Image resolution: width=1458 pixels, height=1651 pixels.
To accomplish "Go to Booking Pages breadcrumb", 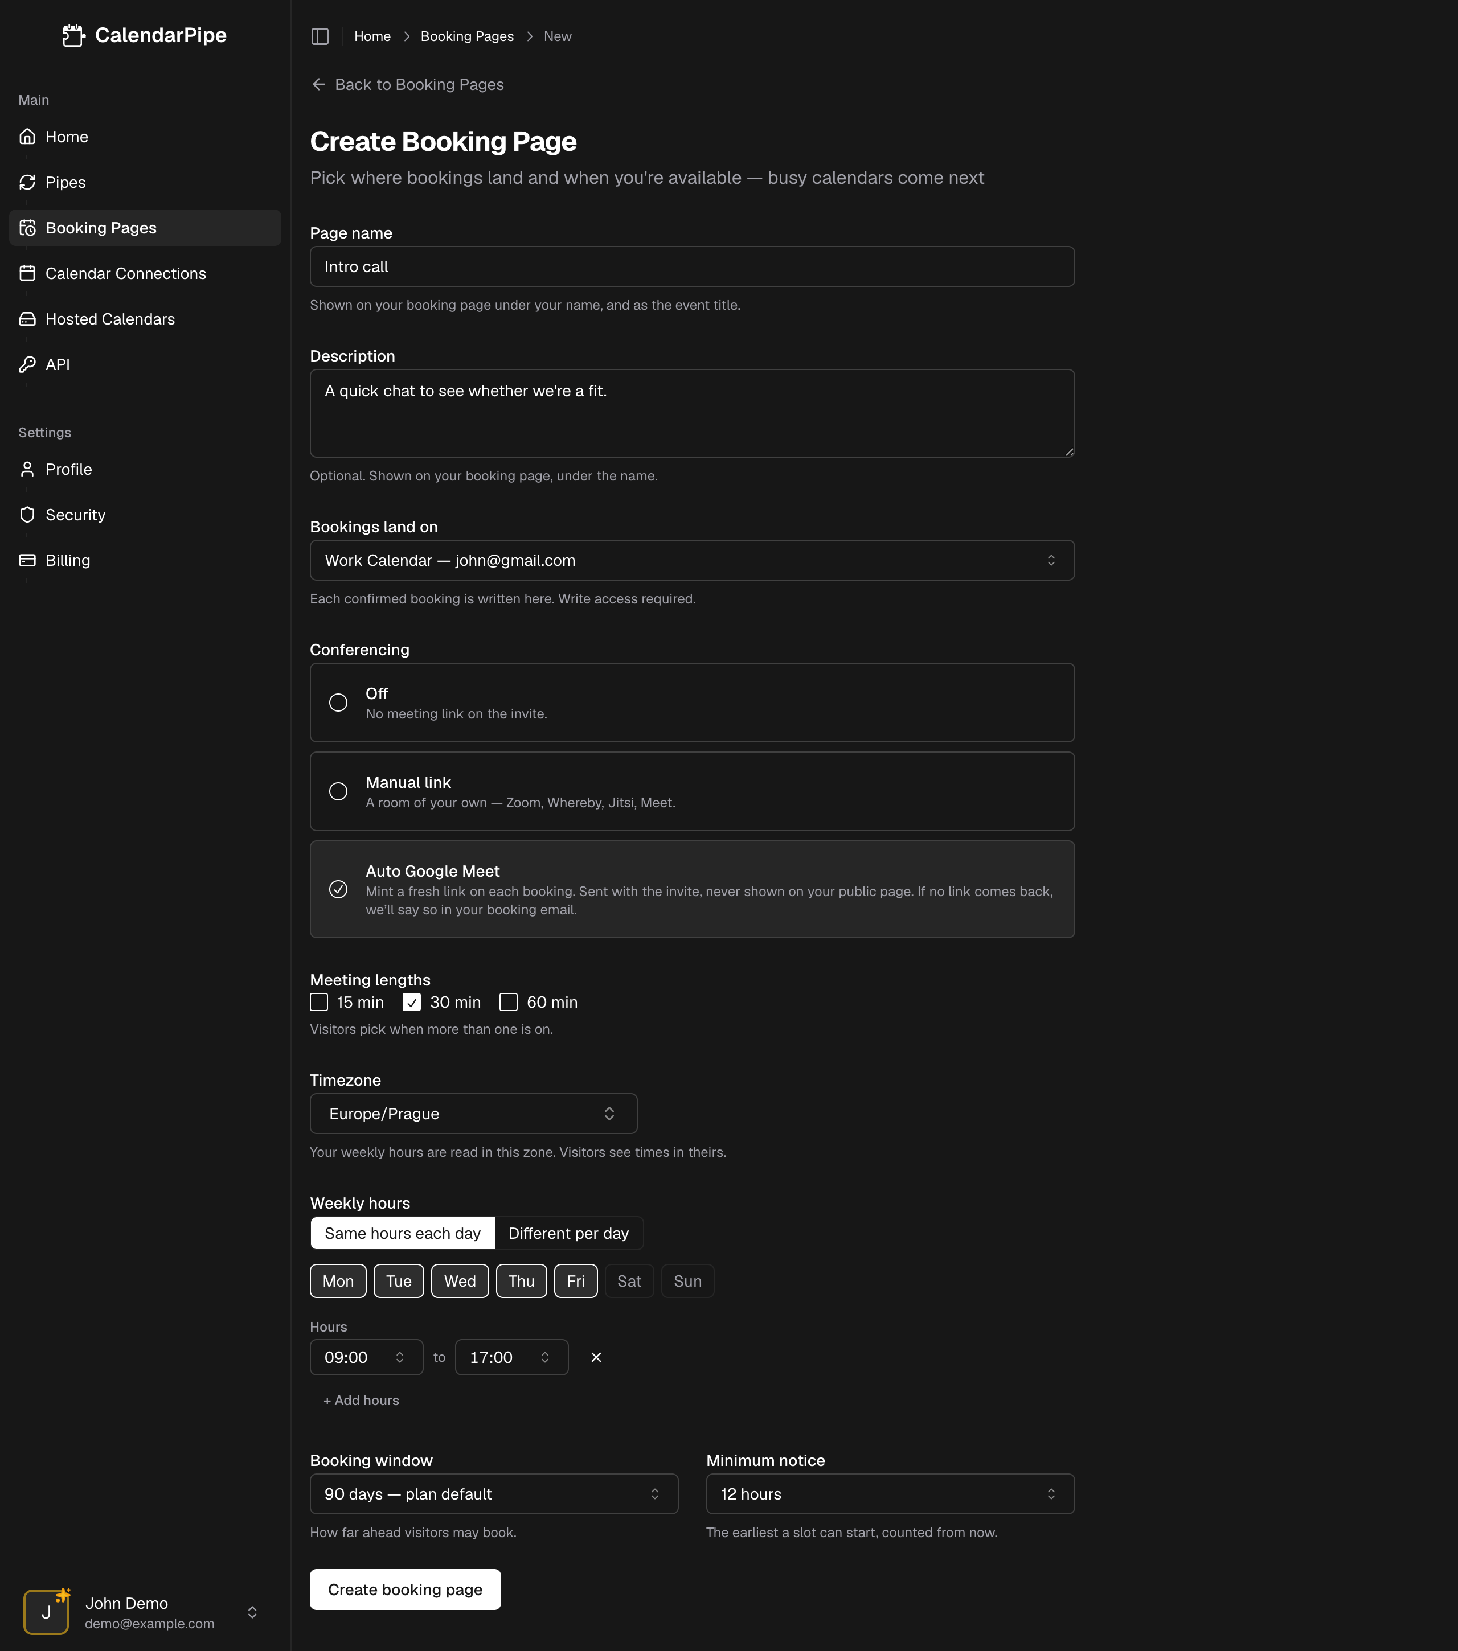I will (467, 36).
